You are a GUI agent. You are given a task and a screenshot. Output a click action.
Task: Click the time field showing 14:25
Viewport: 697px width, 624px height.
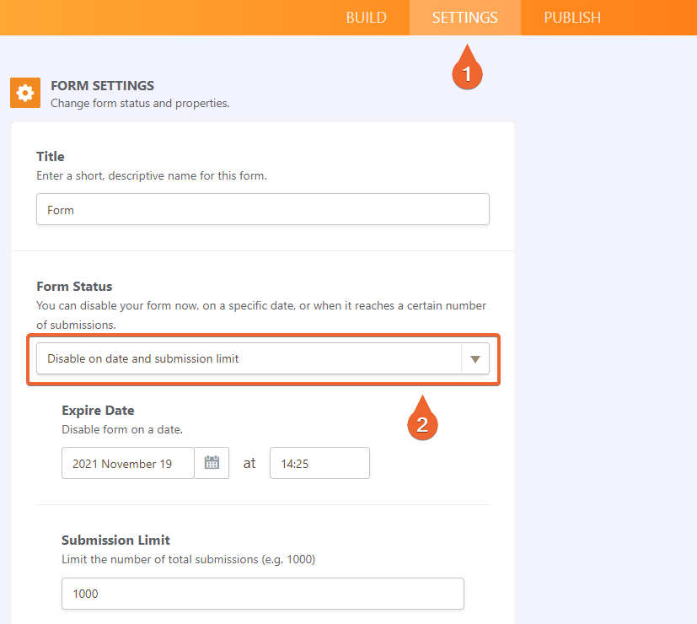(319, 462)
